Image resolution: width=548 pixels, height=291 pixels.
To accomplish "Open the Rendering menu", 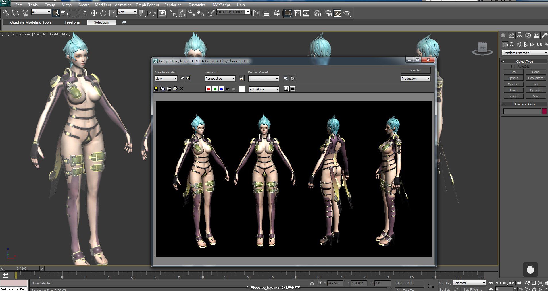I will click(173, 5).
